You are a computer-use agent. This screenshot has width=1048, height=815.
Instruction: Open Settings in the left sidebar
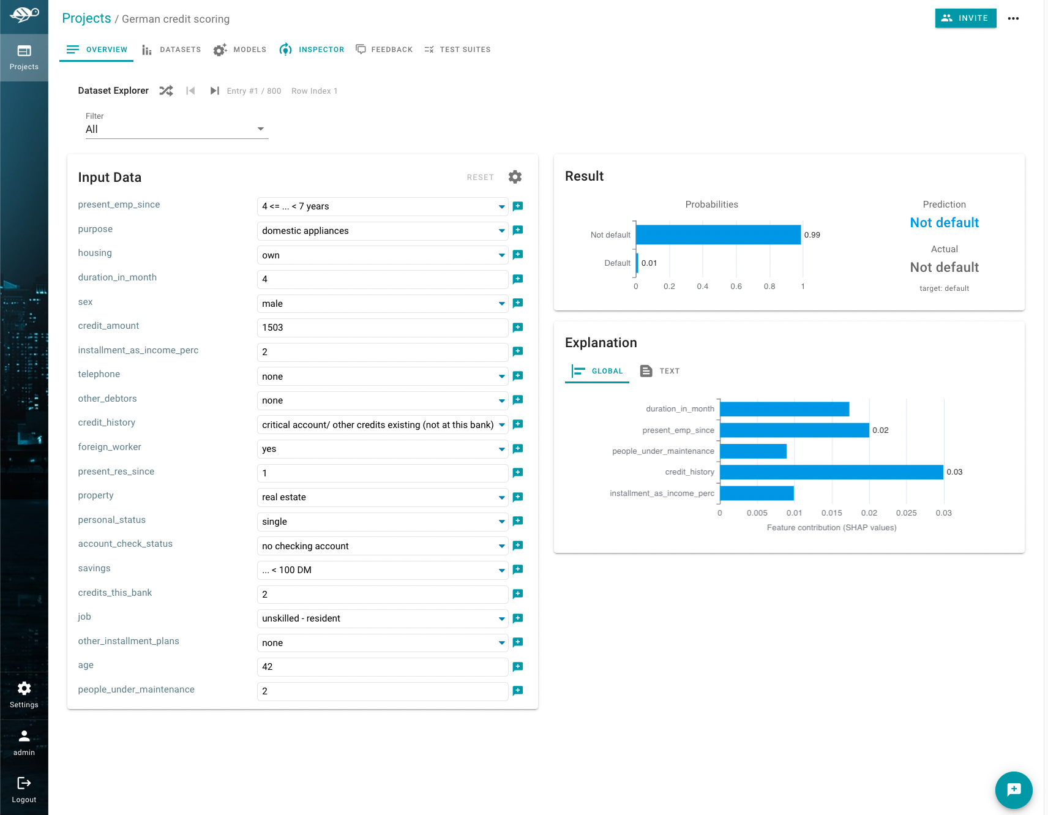click(x=24, y=694)
